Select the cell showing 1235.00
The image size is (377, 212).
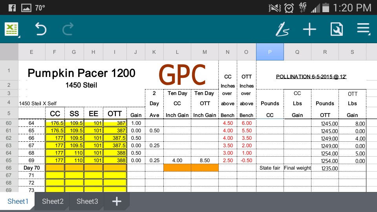[x=325, y=168]
